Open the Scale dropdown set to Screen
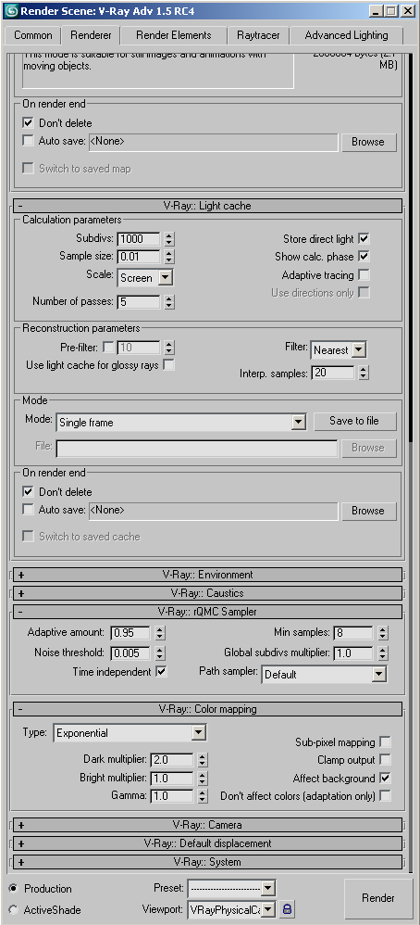Screen dimensions: 420x925 pyautogui.click(x=145, y=278)
